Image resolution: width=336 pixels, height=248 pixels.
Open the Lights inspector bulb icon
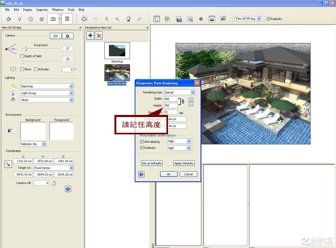click(19, 19)
